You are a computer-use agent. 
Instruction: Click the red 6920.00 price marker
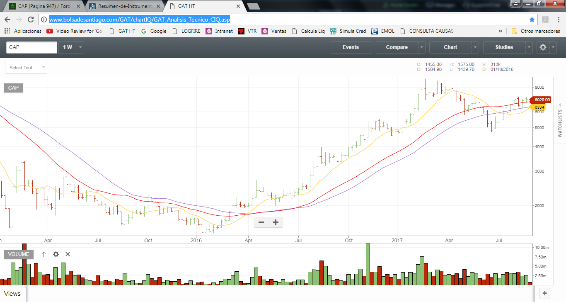[540, 100]
